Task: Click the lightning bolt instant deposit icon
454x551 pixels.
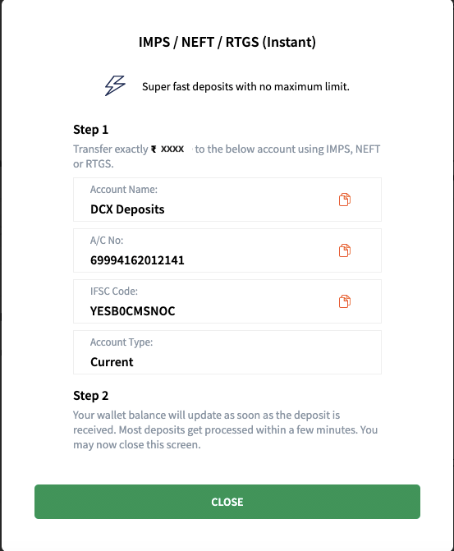Action: tap(115, 85)
